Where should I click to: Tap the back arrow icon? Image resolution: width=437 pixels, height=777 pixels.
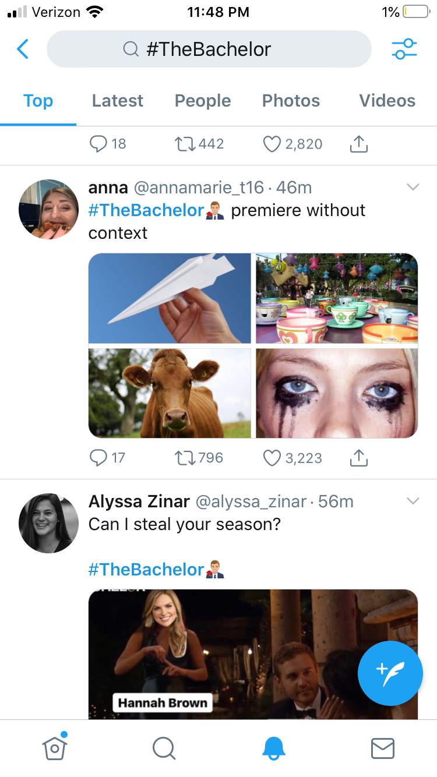23,50
